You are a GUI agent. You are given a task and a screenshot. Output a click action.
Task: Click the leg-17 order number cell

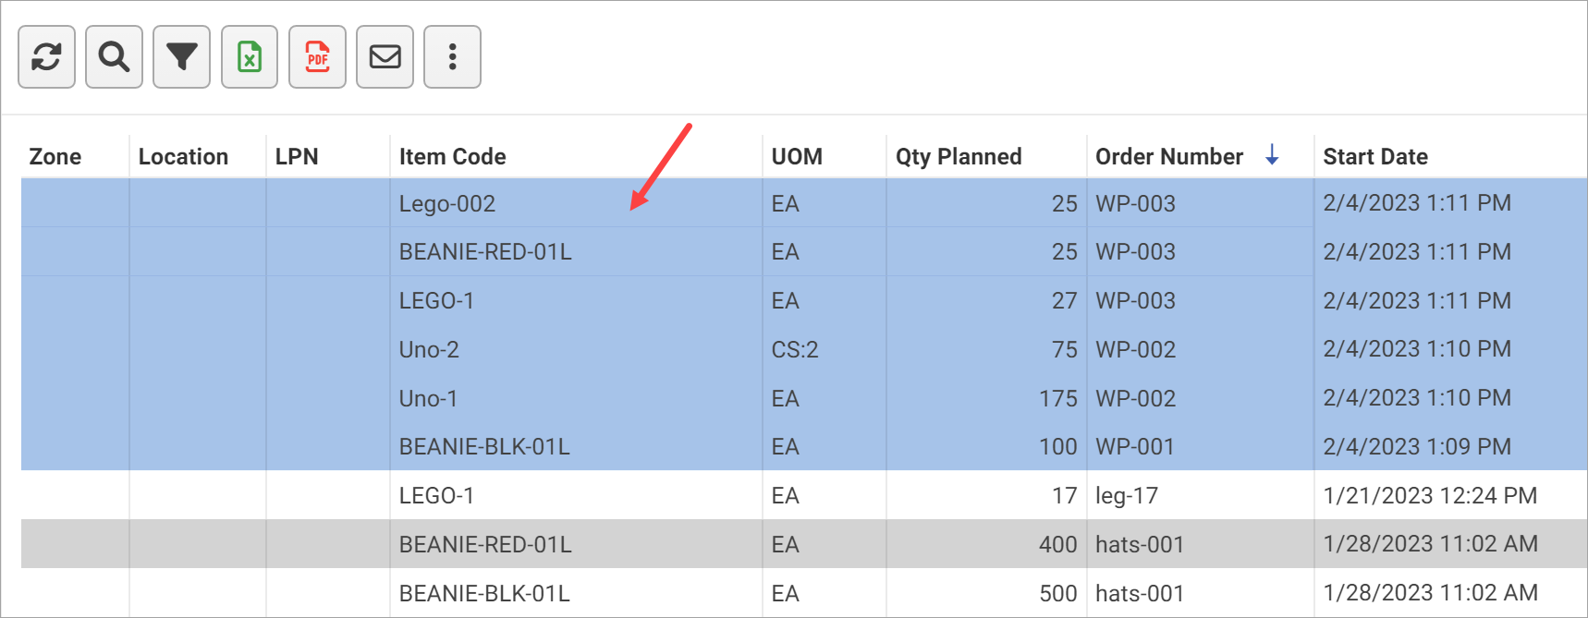click(1126, 496)
